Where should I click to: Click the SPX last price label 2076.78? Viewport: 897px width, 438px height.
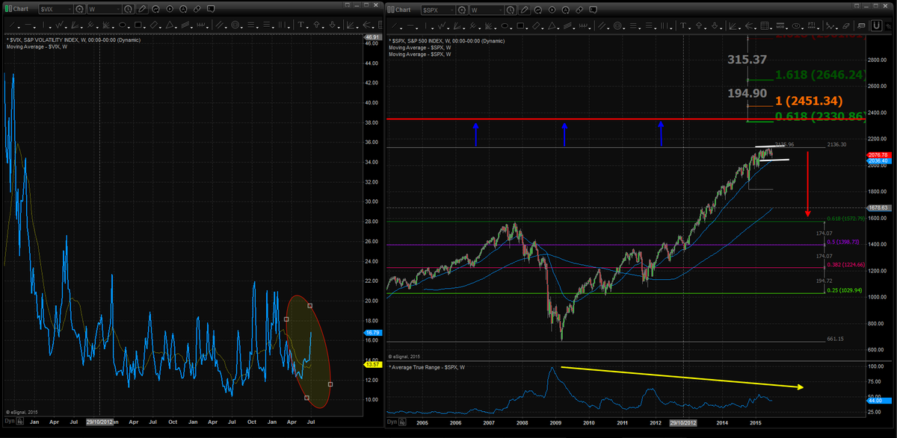pos(878,154)
